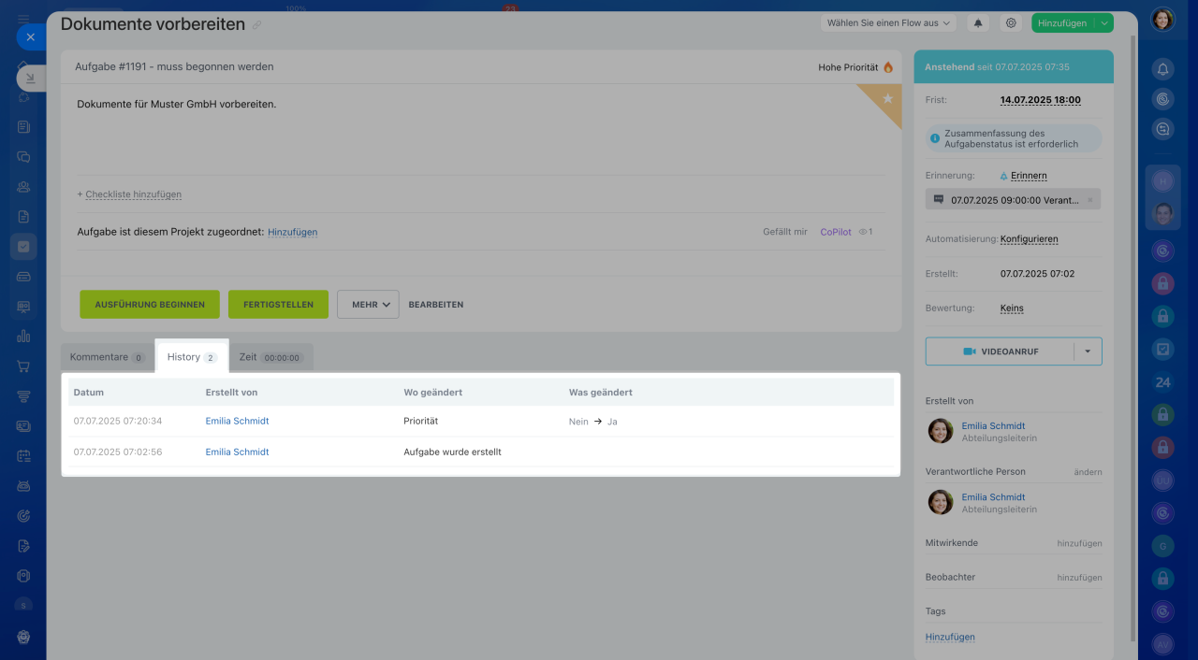The height and width of the screenshot is (660, 1198).
Task: Click the expand slider arrow icon below X
Action: (x=30, y=79)
